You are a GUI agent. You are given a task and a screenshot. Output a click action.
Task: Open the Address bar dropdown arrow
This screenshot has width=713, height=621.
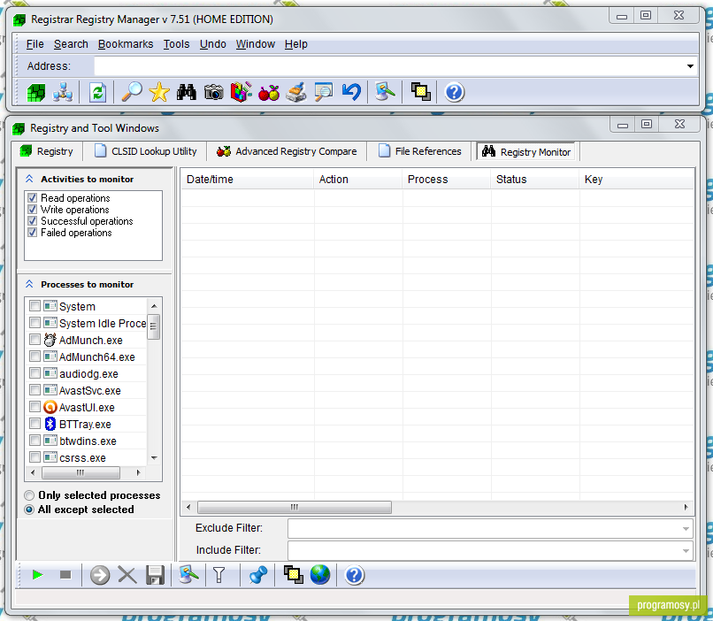tap(690, 66)
